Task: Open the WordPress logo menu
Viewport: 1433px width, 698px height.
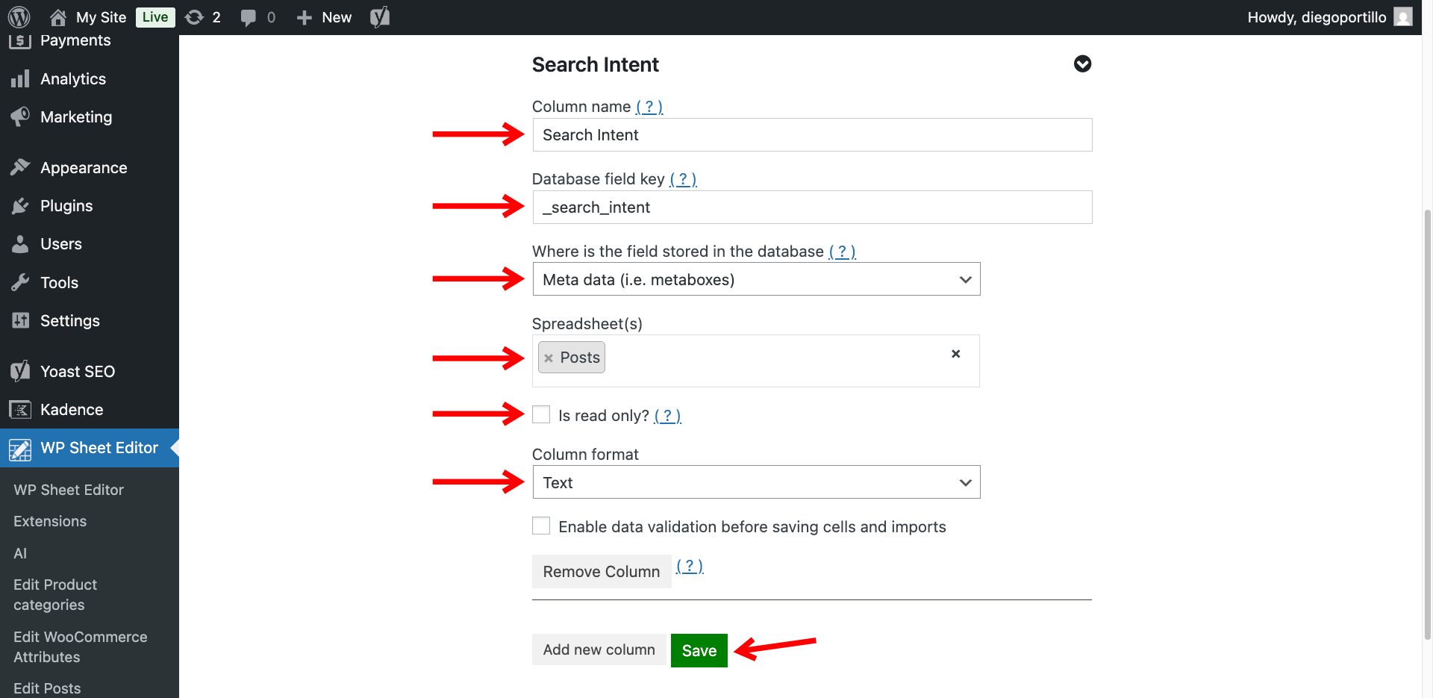Action: point(19,16)
